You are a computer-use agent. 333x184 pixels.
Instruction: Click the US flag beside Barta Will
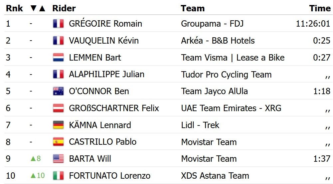(58, 159)
